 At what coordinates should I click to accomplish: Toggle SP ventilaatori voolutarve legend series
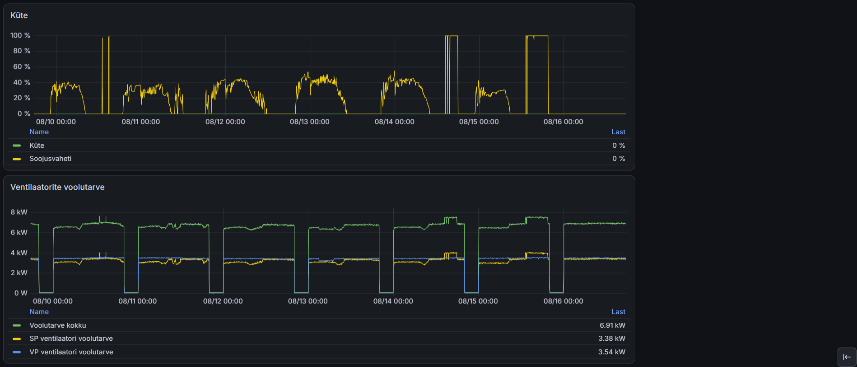[x=71, y=339]
